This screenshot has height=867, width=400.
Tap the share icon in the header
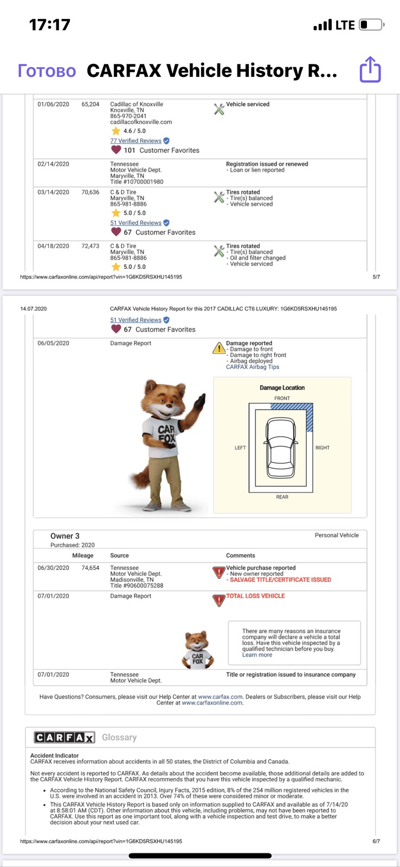coord(371,70)
